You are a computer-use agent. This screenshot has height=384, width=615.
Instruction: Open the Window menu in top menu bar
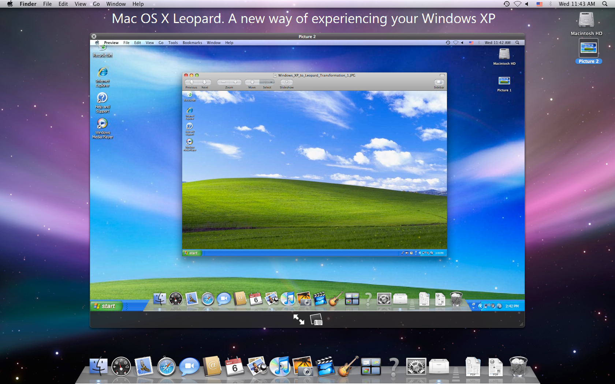(x=116, y=4)
